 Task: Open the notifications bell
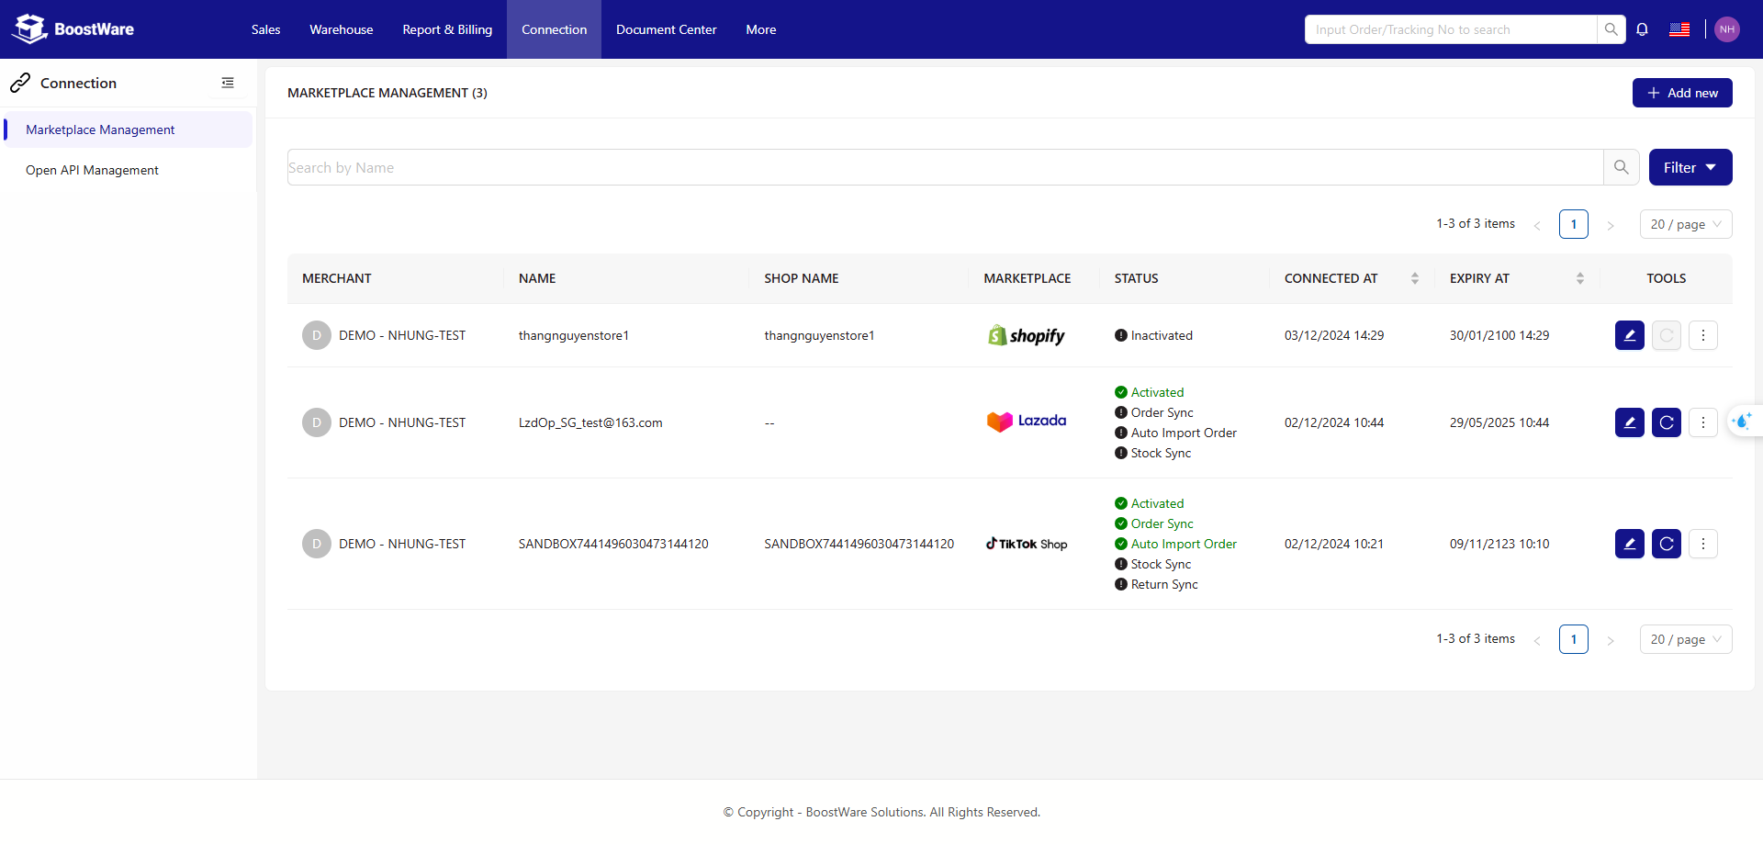(1643, 29)
